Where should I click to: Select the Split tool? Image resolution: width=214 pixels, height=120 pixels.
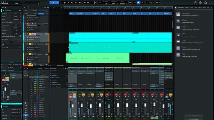pyautogui.click(x=61, y=3)
